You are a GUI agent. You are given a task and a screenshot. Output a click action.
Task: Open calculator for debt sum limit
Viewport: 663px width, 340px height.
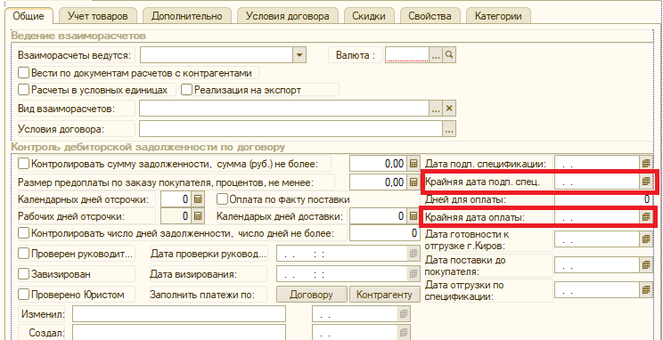pos(413,164)
